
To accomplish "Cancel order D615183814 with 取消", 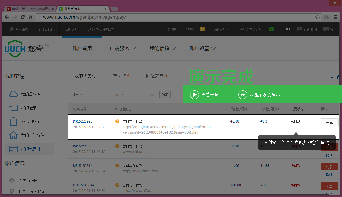I will (329, 175).
